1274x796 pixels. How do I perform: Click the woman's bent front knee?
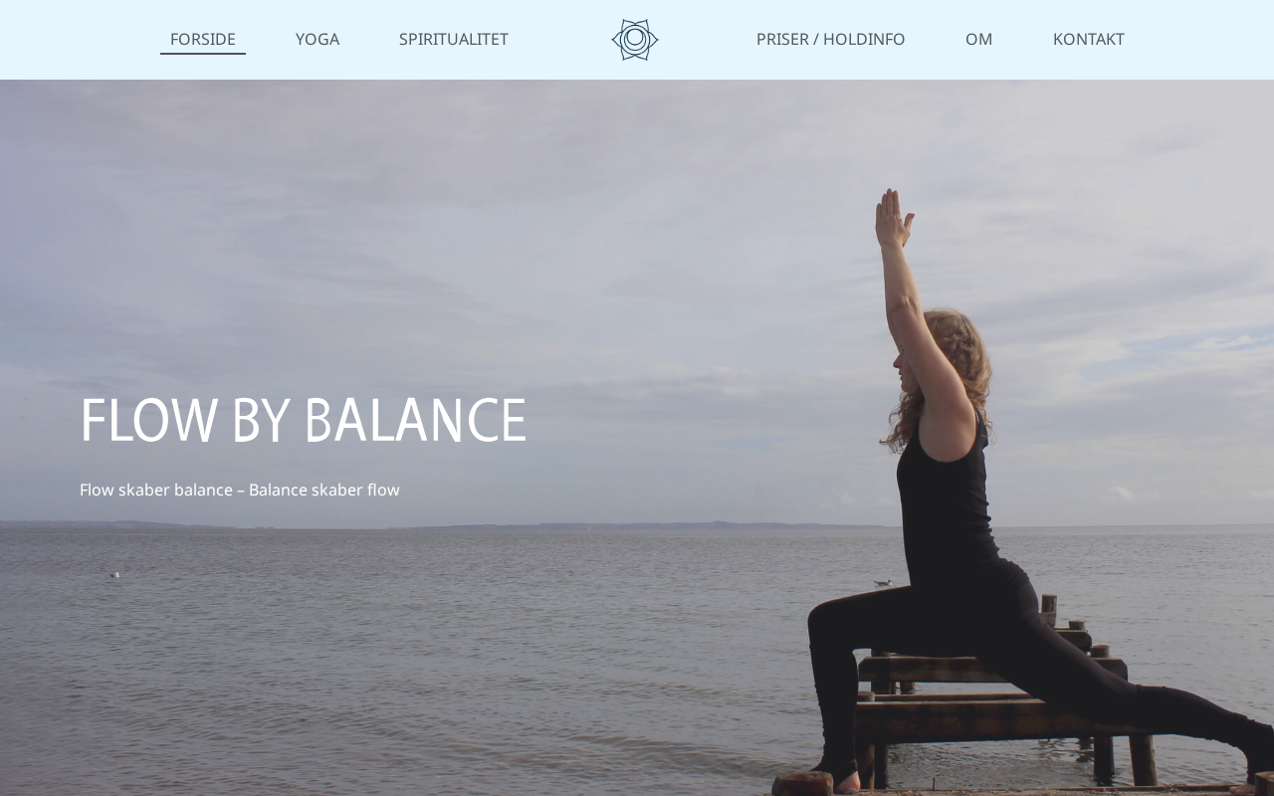(x=826, y=622)
